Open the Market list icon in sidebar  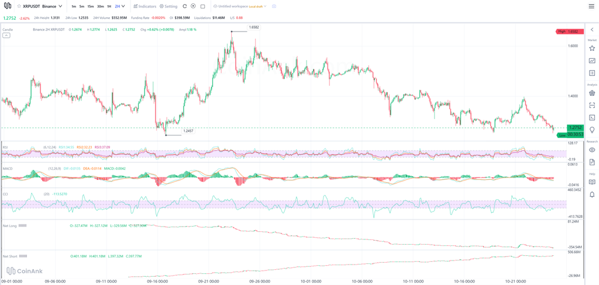coord(592,72)
